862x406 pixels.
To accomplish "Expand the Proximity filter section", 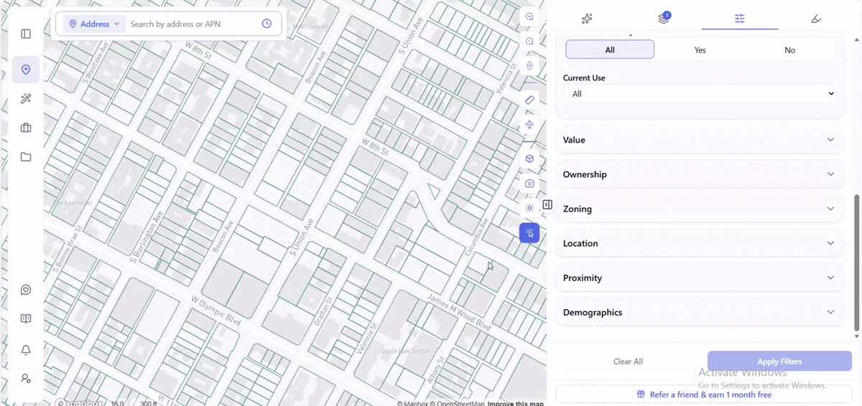I will click(700, 278).
